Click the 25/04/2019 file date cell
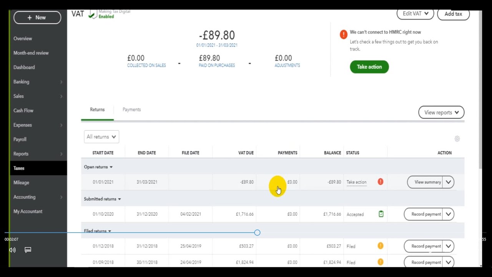 [x=191, y=246]
